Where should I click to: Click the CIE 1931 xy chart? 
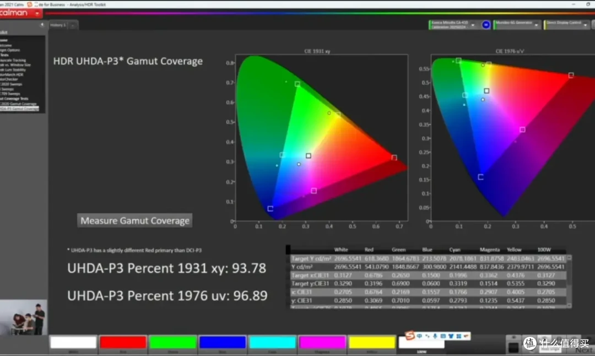[x=321, y=137]
